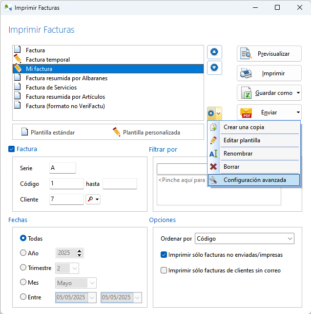Click the Serie input field
This screenshot has height=314, width=311.
62,168
